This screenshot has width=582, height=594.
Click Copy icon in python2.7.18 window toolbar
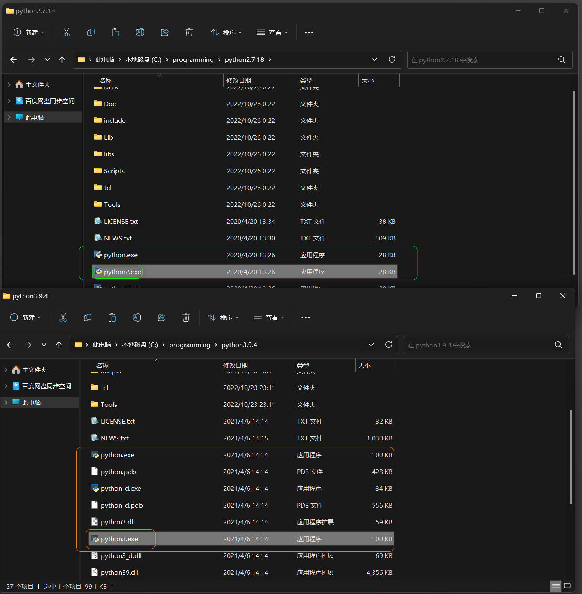click(91, 32)
